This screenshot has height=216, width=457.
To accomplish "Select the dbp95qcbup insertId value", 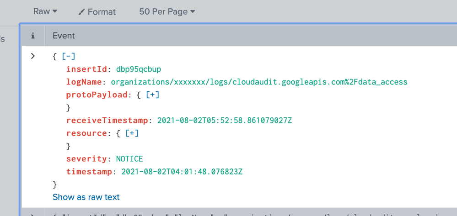I will (139, 69).
